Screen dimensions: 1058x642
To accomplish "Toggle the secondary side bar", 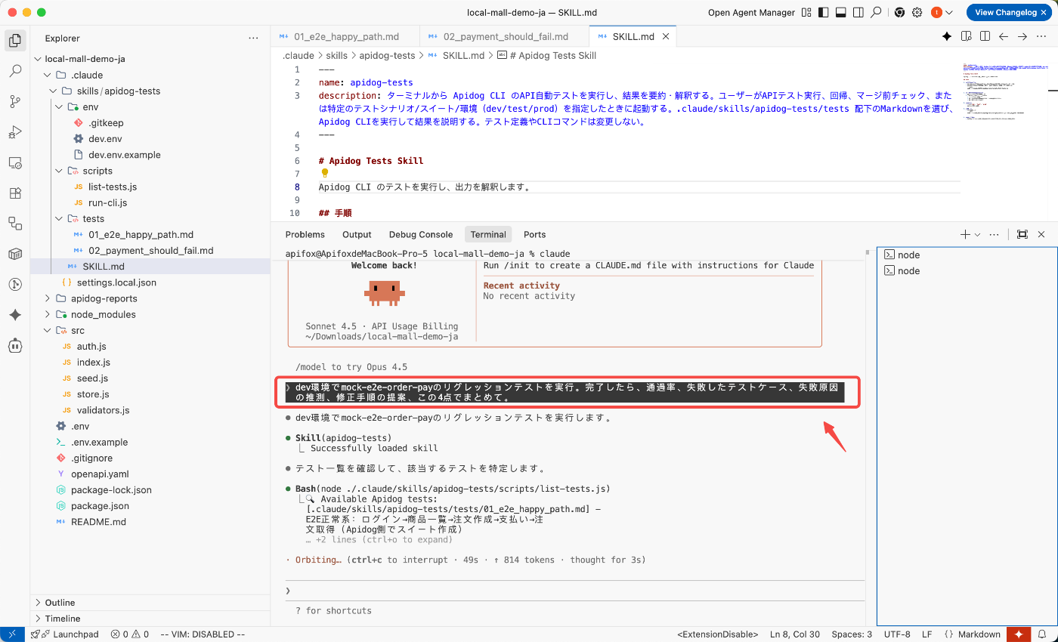I will (x=858, y=12).
